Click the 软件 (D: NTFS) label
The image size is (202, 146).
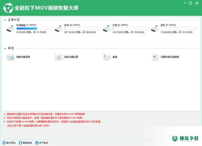pyautogui.click(x=72, y=25)
